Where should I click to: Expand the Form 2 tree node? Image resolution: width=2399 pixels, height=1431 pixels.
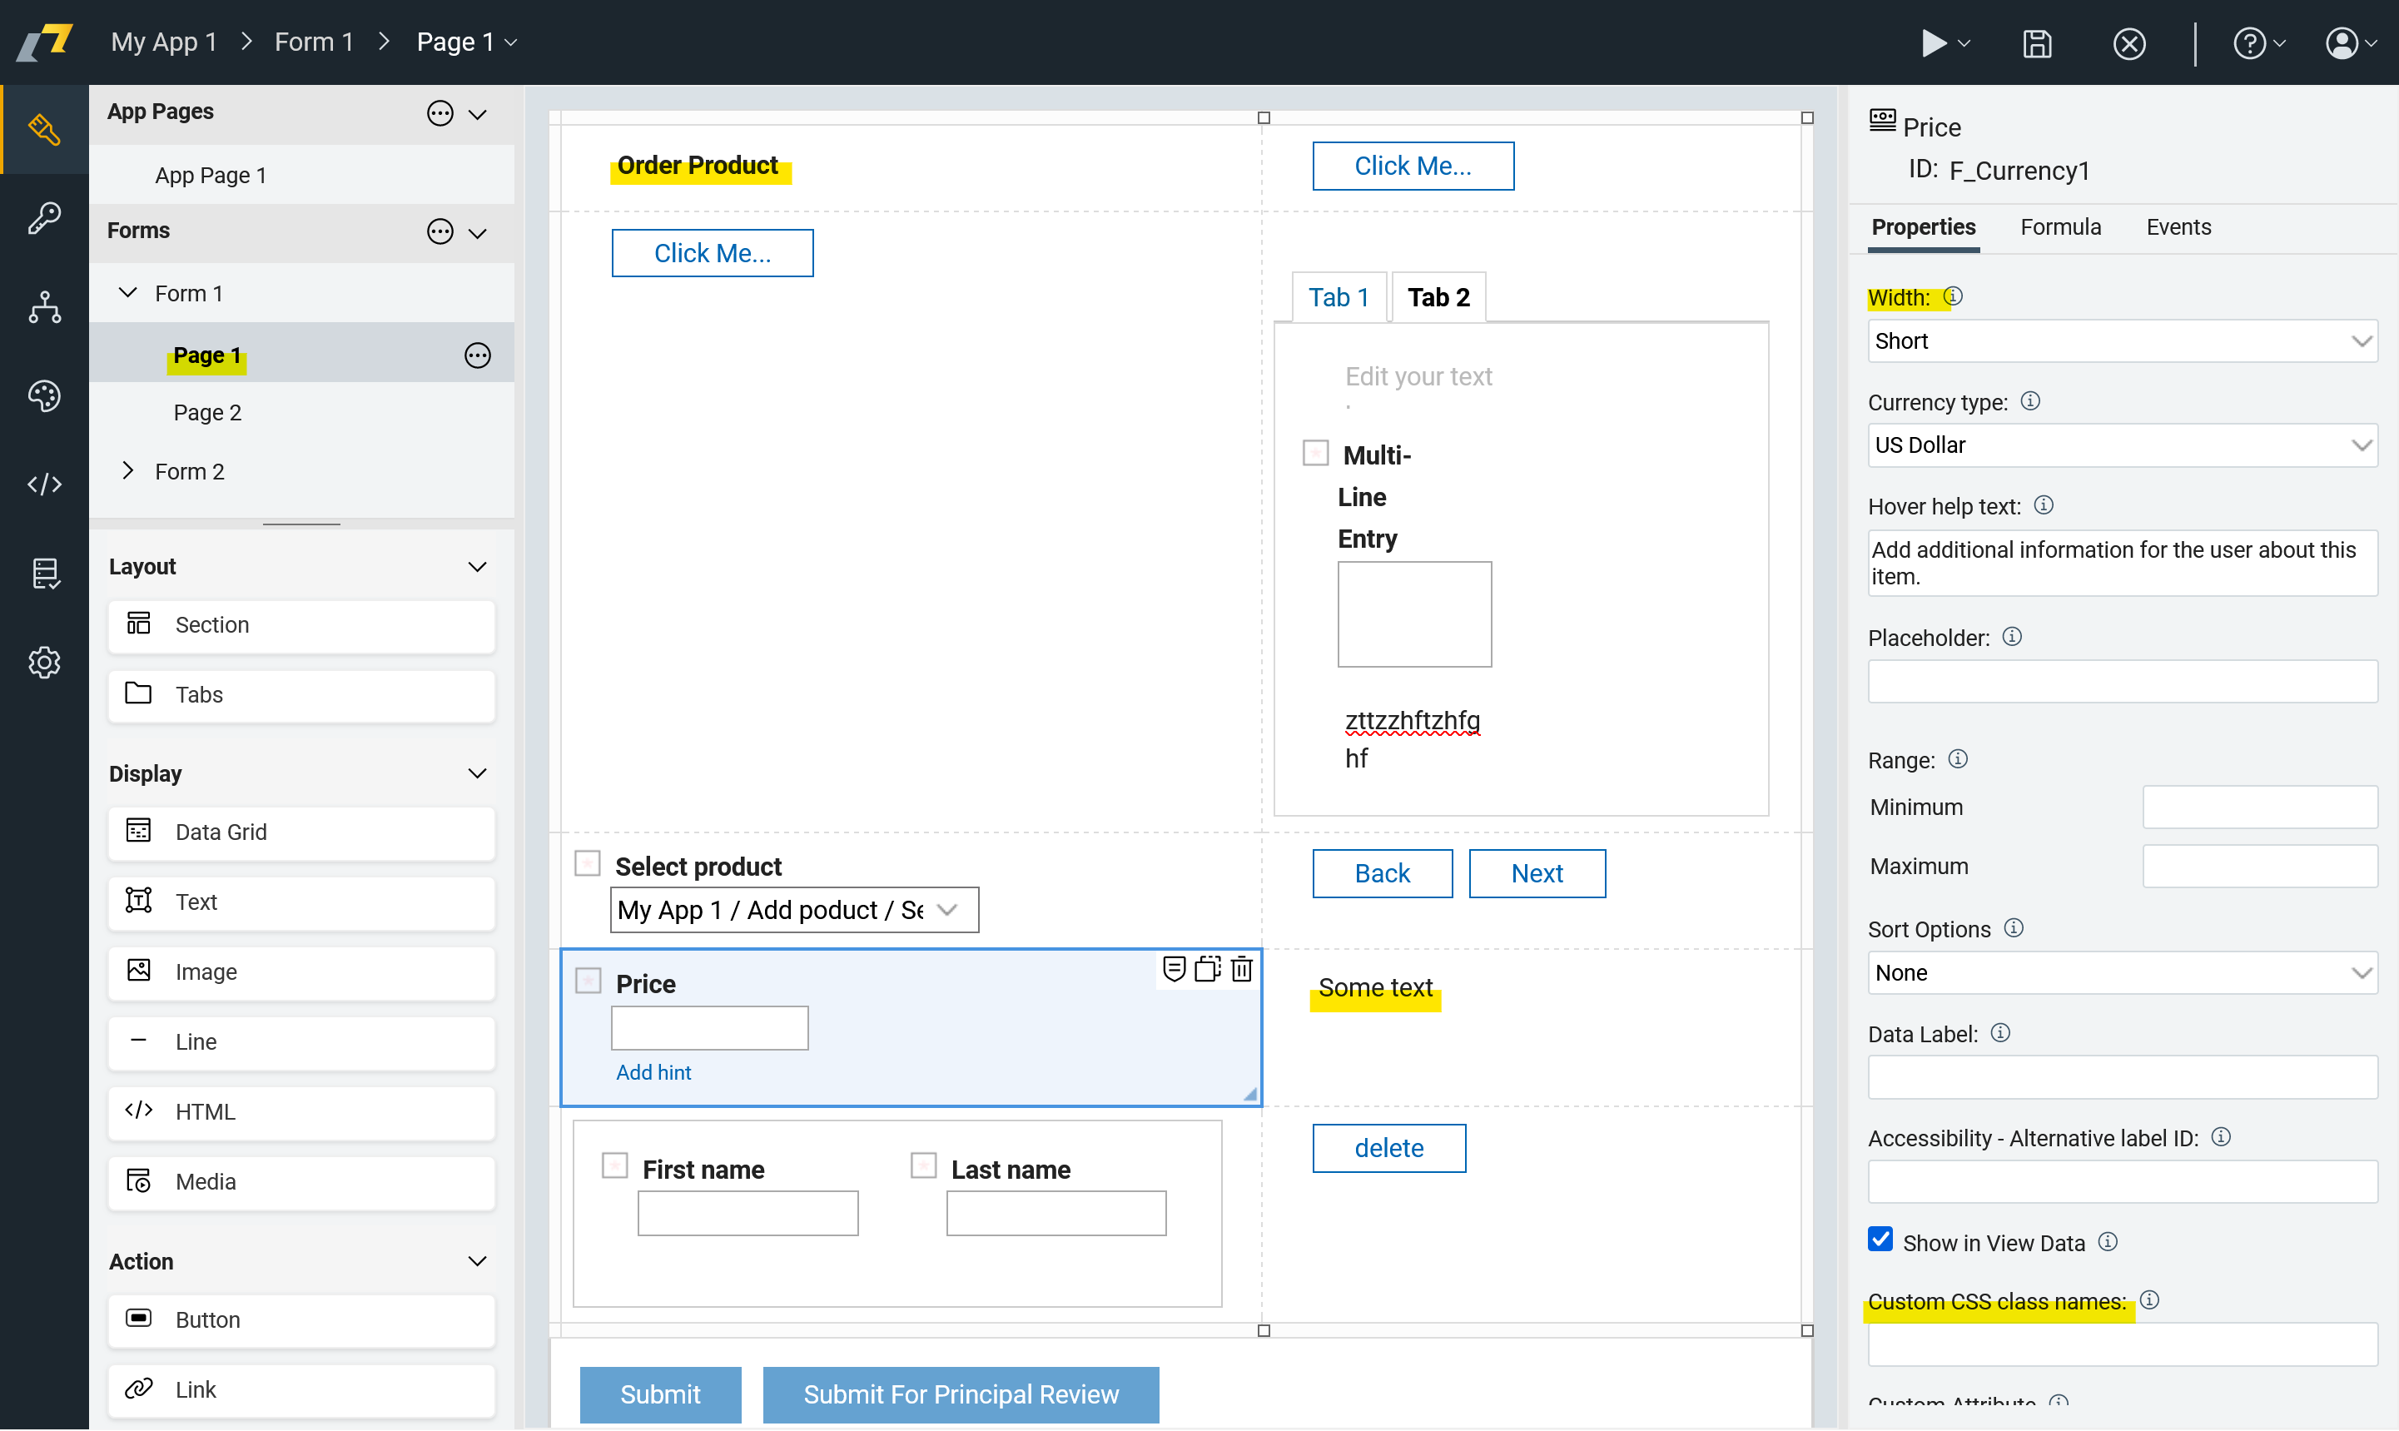pos(128,470)
